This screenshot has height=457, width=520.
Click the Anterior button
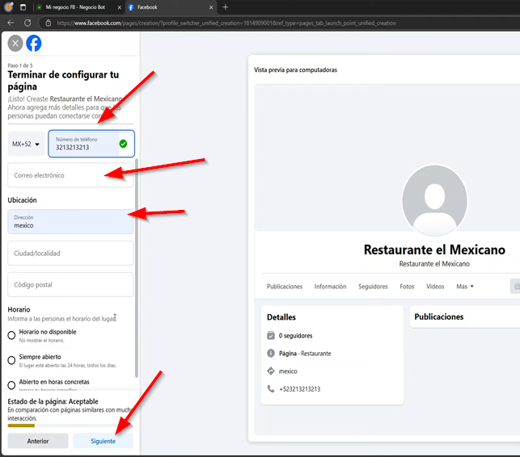pyautogui.click(x=38, y=441)
